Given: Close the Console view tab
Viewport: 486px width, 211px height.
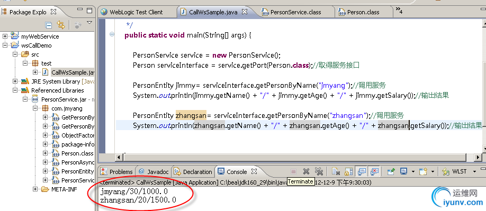Looking at the screenshot, I should point(254,171).
